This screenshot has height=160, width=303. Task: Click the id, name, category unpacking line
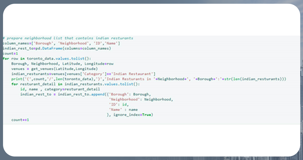pos(60,89)
